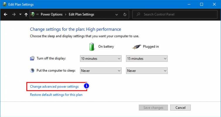Click Restore default settings for this plan
Screen dimensions: 221x117
[x=56, y=94]
